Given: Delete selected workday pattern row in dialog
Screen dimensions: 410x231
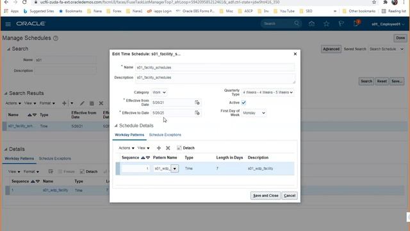Looking at the screenshot, I should click(x=168, y=148).
